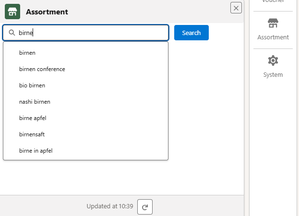Click the magnifier icon in search box

(12, 33)
